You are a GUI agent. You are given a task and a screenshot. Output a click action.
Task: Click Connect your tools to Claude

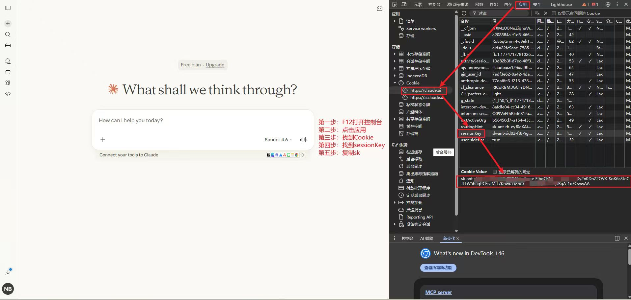[x=129, y=155]
